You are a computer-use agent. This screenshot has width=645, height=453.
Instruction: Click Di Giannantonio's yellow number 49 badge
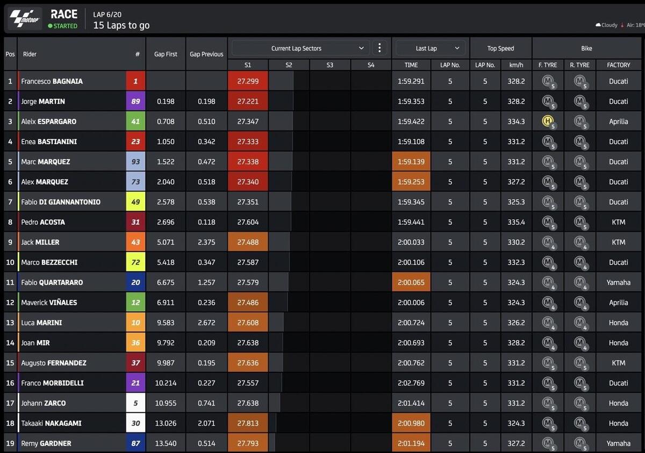pos(135,202)
